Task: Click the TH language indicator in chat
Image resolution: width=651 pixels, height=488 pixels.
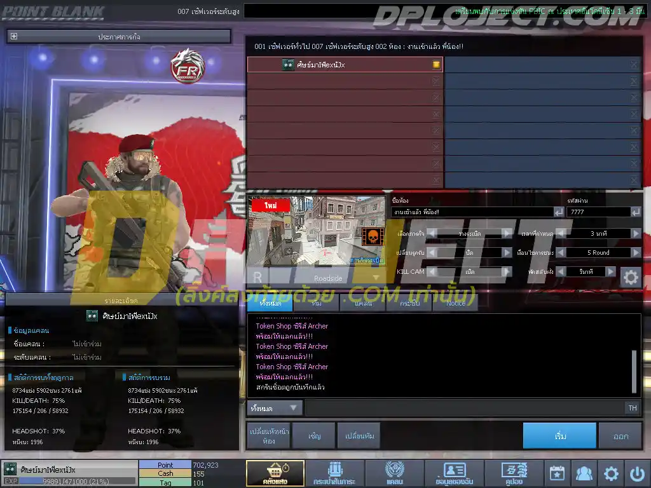Action: pyautogui.click(x=633, y=408)
